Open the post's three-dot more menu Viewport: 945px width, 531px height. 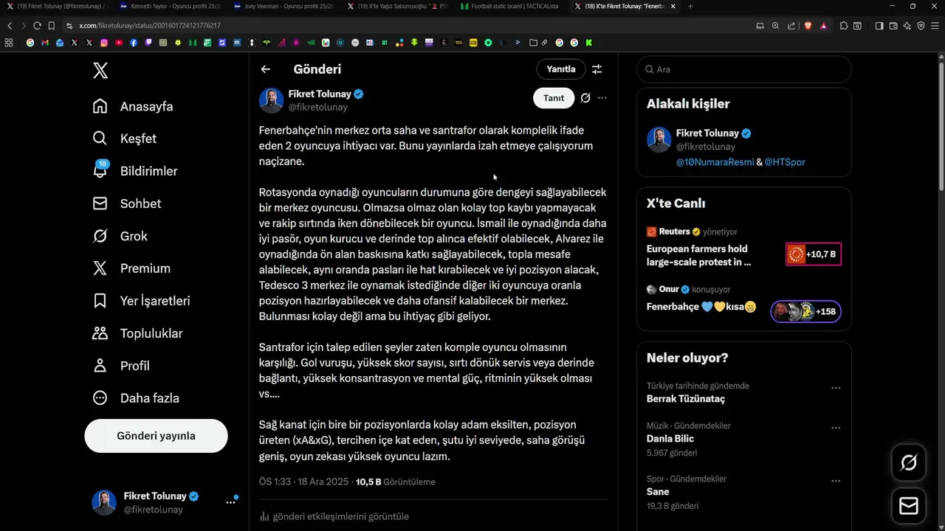tap(602, 98)
